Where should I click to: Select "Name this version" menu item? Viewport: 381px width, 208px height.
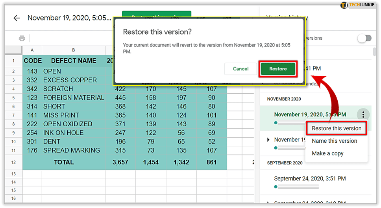click(x=335, y=141)
